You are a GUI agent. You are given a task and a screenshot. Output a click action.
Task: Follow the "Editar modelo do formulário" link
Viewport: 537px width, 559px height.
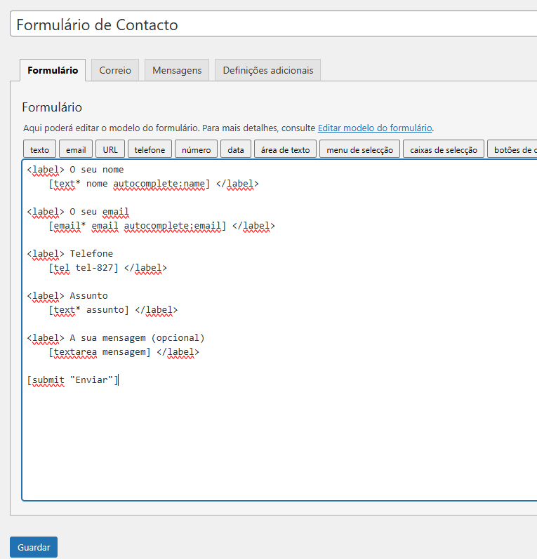[375, 128]
